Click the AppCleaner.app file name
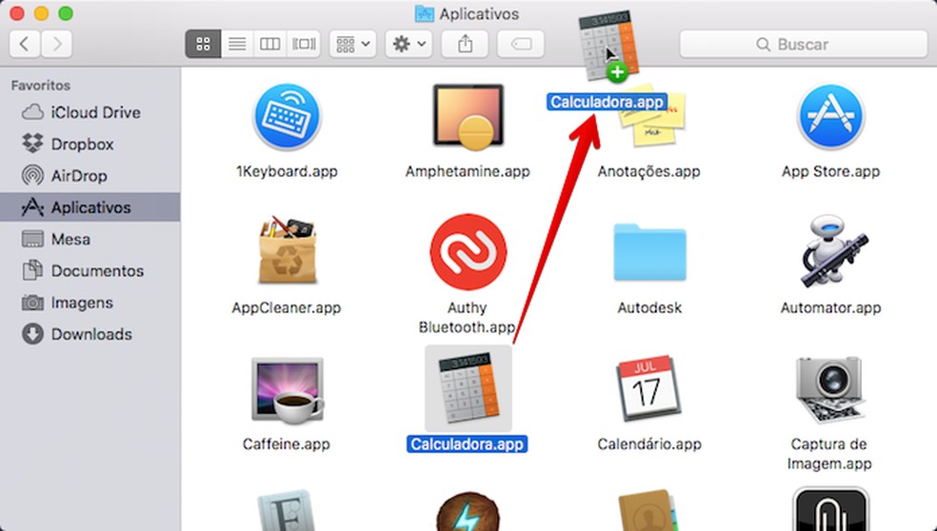Screen dimensions: 937x531 click(x=287, y=307)
